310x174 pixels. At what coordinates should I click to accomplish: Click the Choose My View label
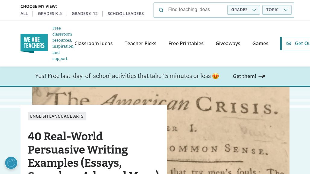click(39, 6)
